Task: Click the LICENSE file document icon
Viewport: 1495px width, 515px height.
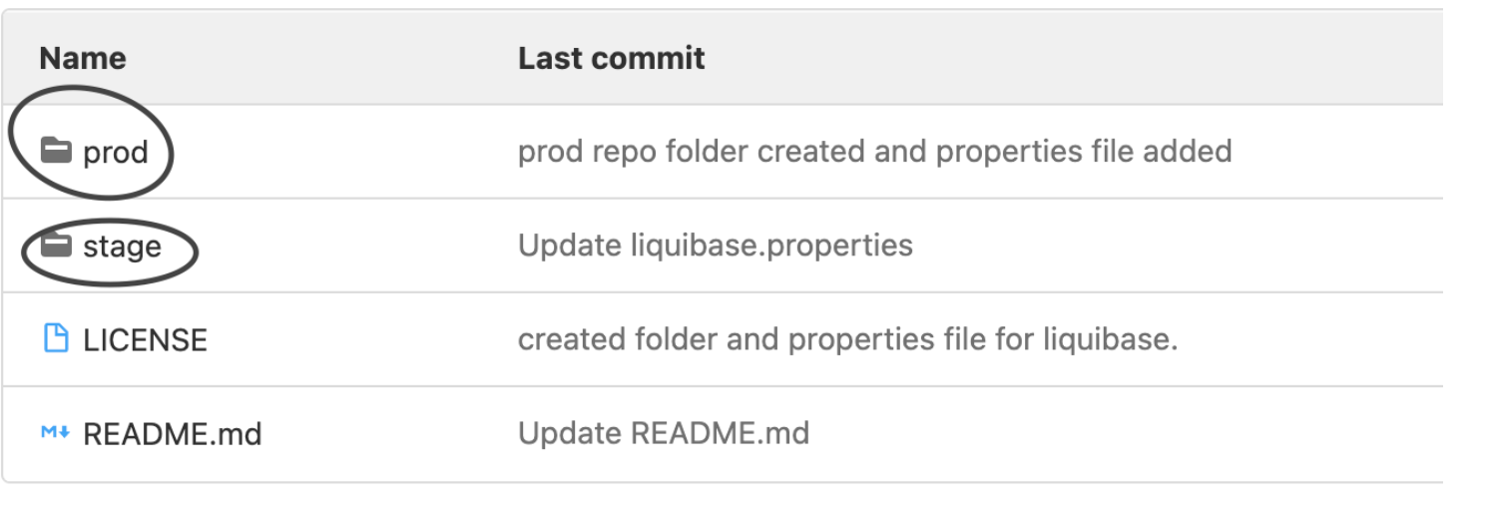Action: pyautogui.click(x=56, y=338)
